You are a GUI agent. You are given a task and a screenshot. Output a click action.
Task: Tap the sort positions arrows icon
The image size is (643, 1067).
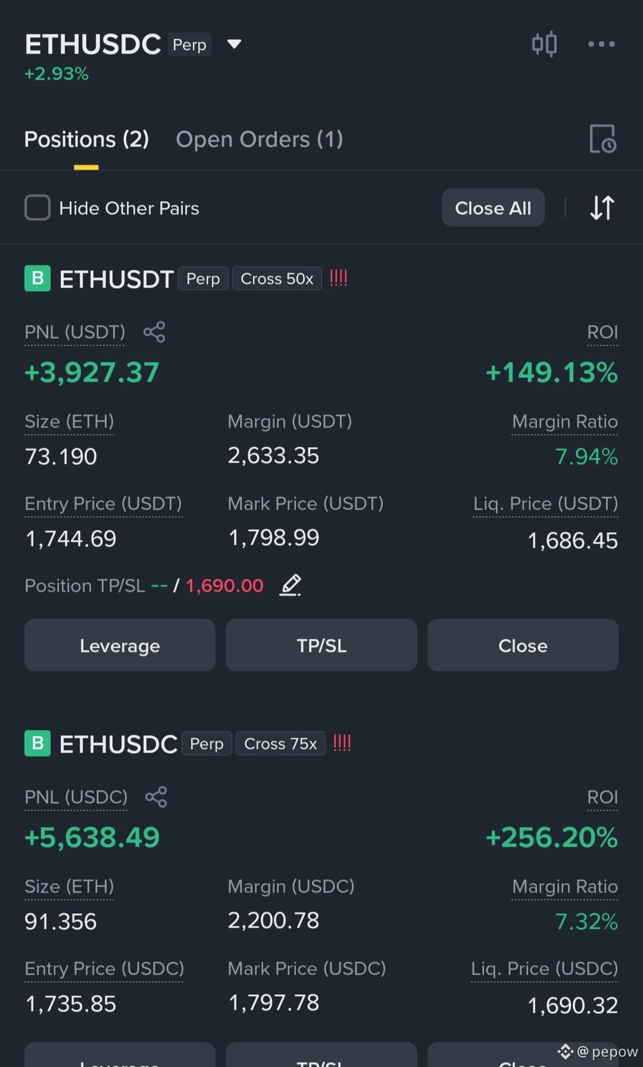point(602,208)
